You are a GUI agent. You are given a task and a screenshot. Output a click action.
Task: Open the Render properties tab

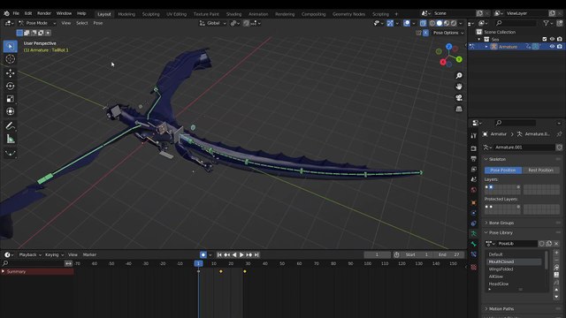(474, 148)
